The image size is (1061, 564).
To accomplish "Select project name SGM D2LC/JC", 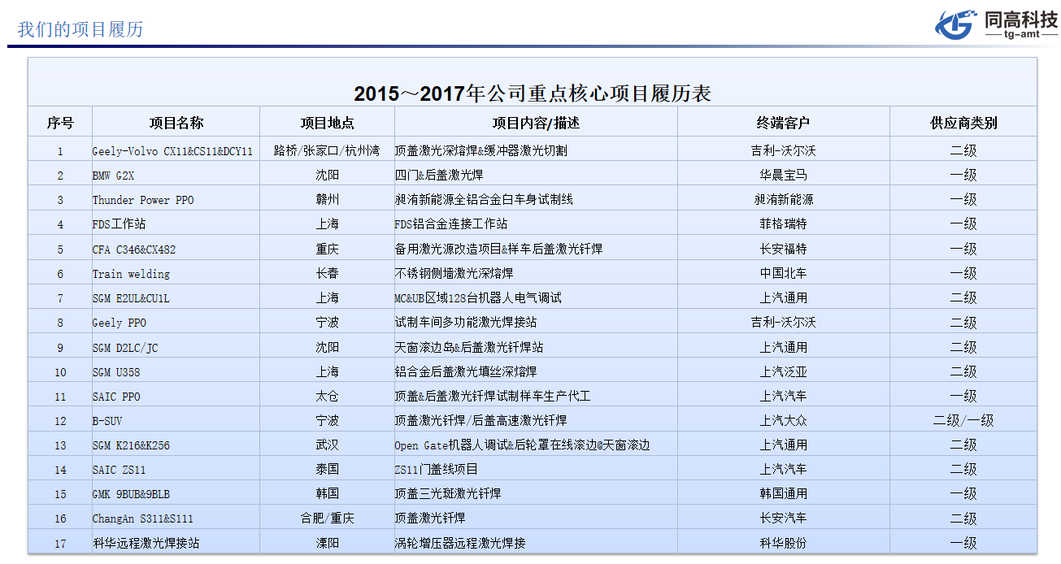I will (x=125, y=347).
